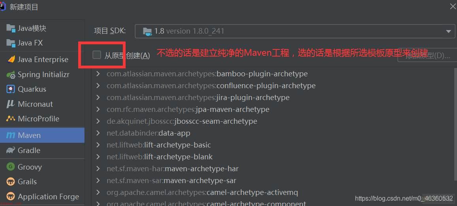Viewport: 457px width, 206px height.
Task: Open the 项目 SDK dropdown arrow
Action: pyautogui.click(x=449, y=31)
